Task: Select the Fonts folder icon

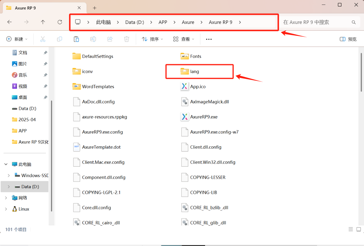Action: [185, 56]
